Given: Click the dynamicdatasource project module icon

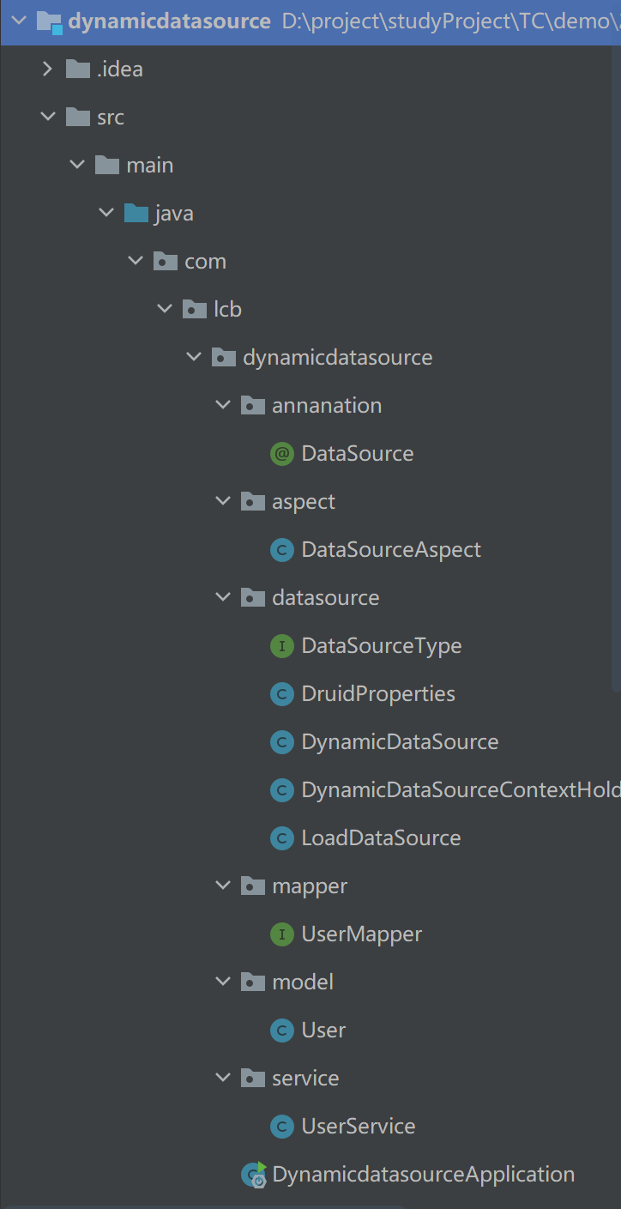Looking at the screenshot, I should [x=49, y=21].
